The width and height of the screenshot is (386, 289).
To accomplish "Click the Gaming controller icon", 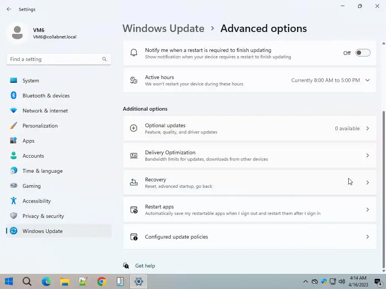I will pos(14,186).
